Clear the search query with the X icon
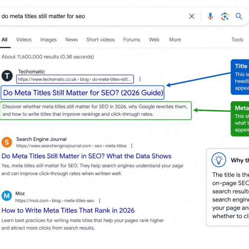The width and height of the screenshot is (249, 249). (x=192, y=16)
